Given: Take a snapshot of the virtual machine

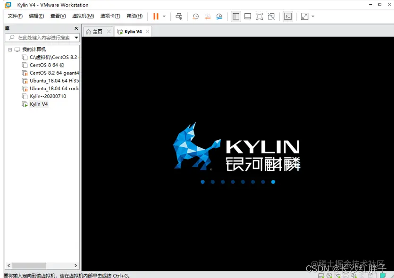Looking at the screenshot, I should [x=195, y=16].
